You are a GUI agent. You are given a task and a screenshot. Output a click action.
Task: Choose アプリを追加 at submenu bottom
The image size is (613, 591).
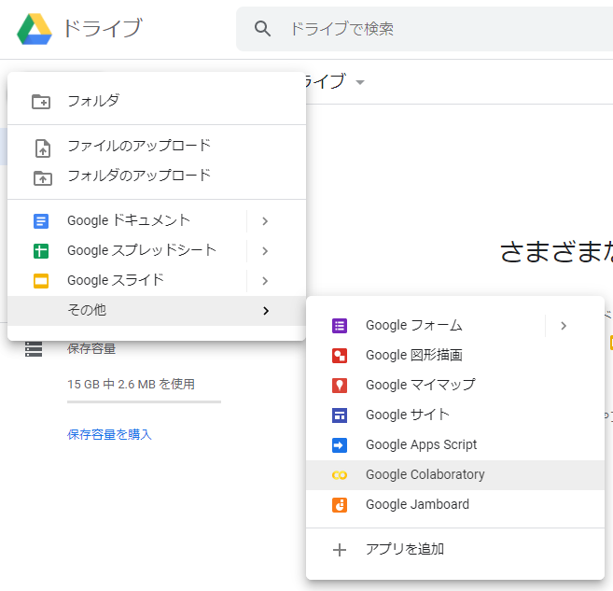(455, 550)
